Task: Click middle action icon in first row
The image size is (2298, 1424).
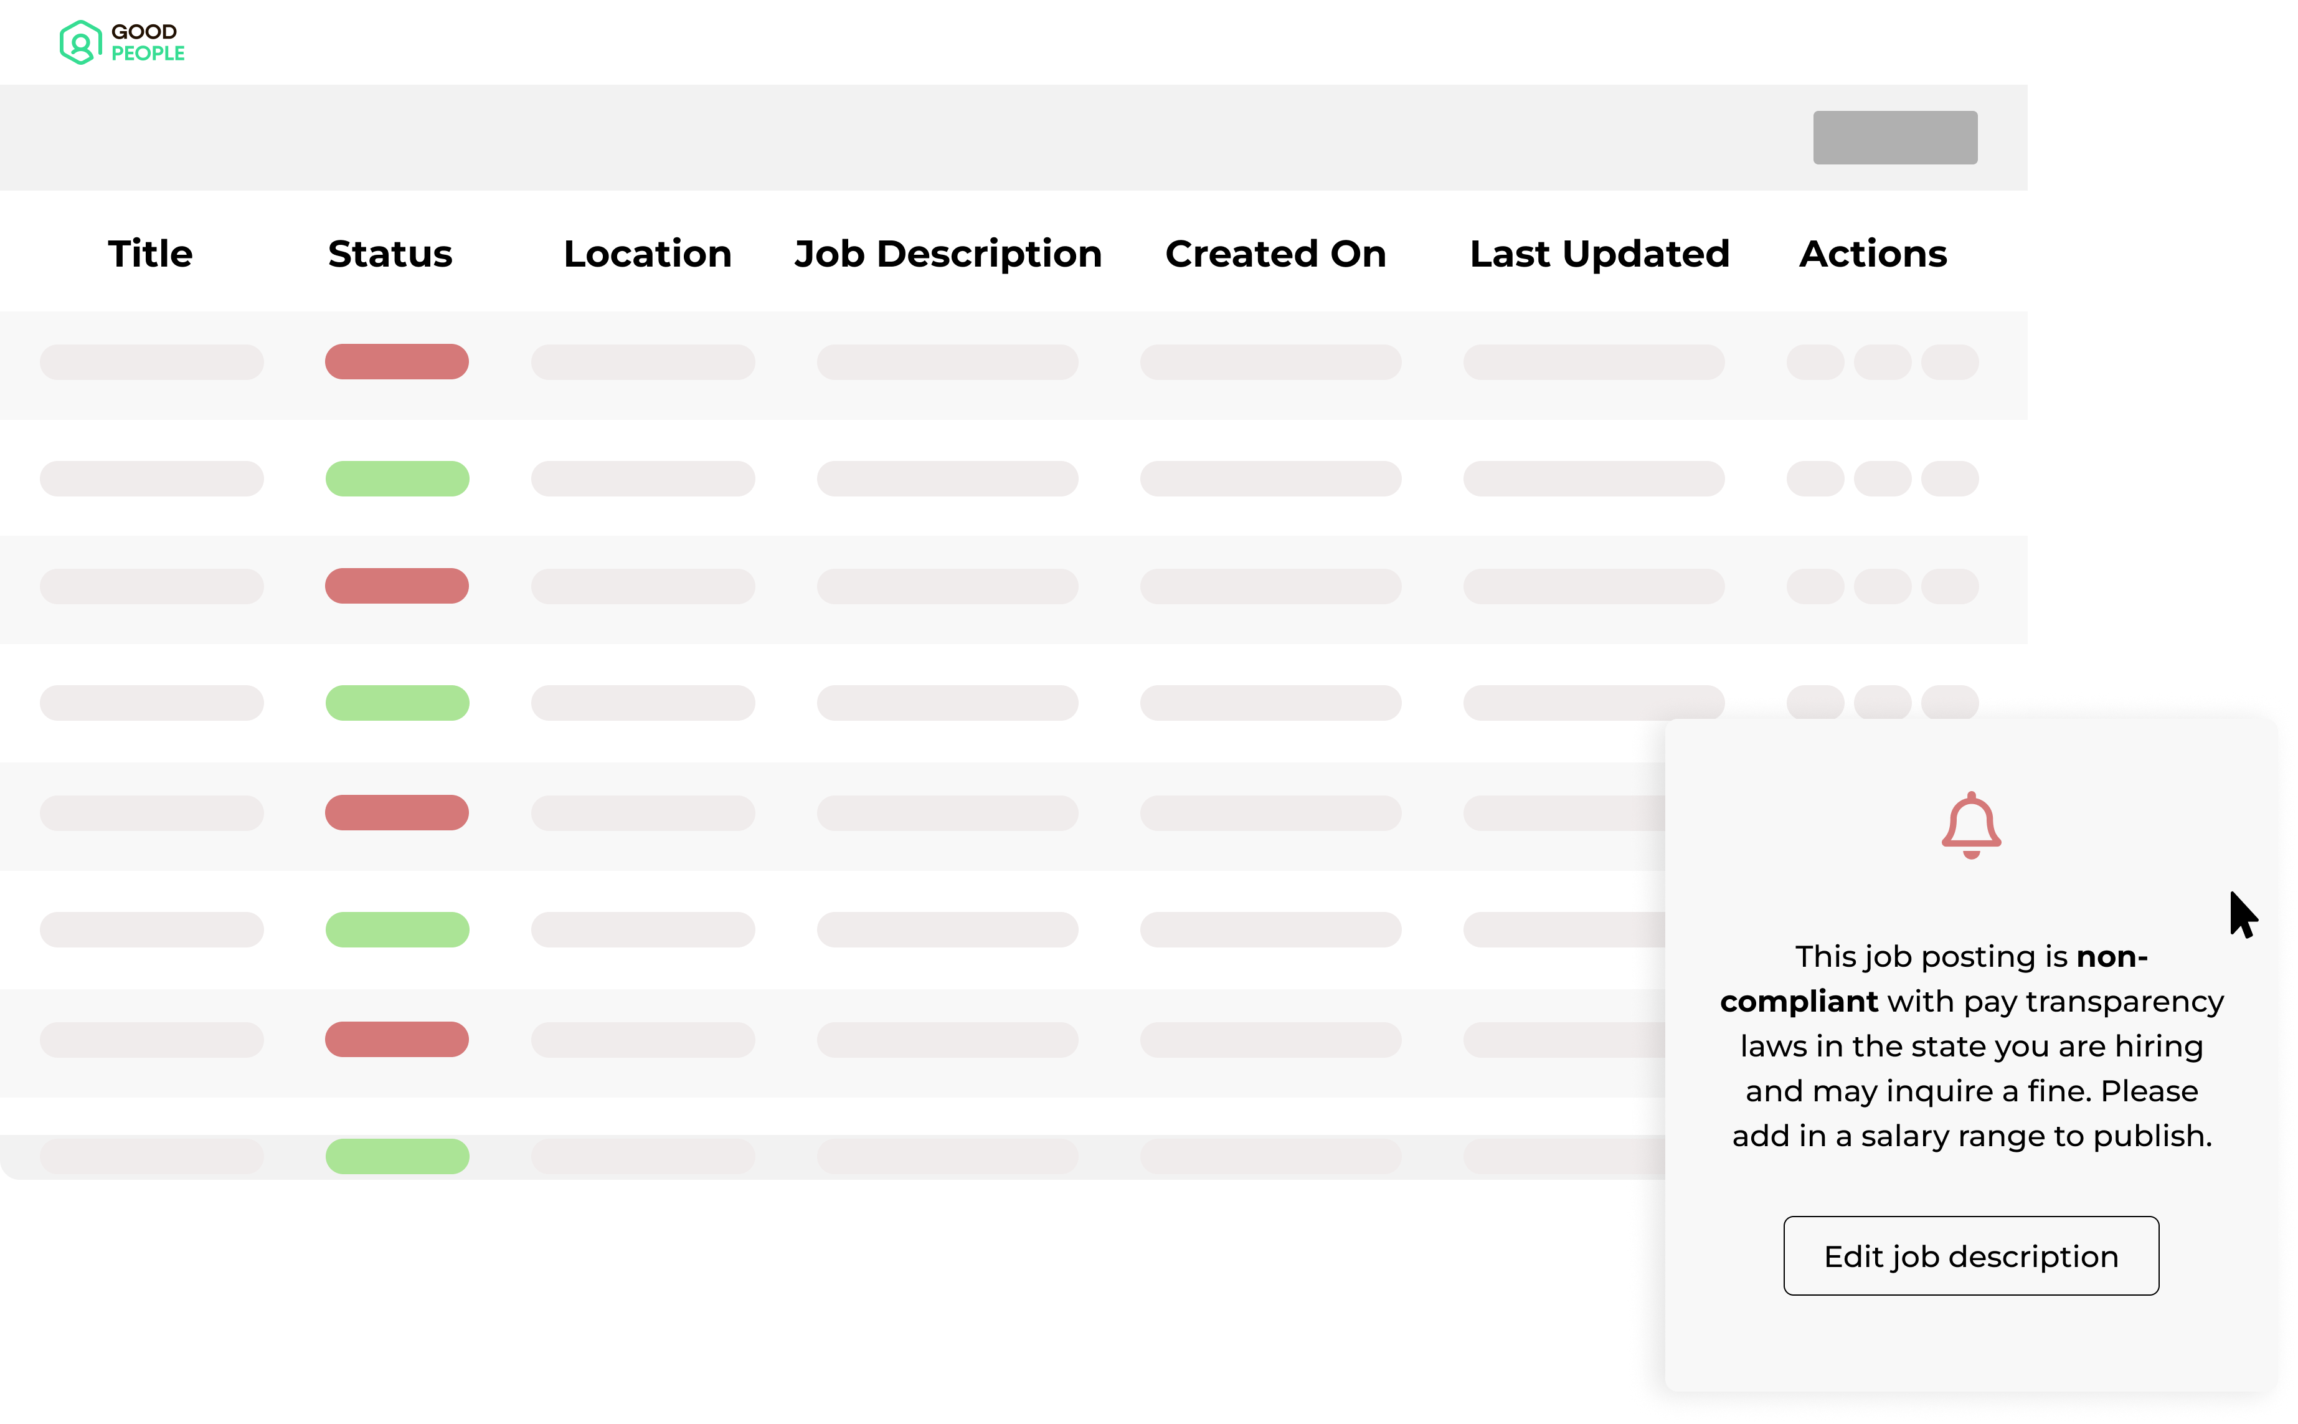Action: click(x=1882, y=362)
